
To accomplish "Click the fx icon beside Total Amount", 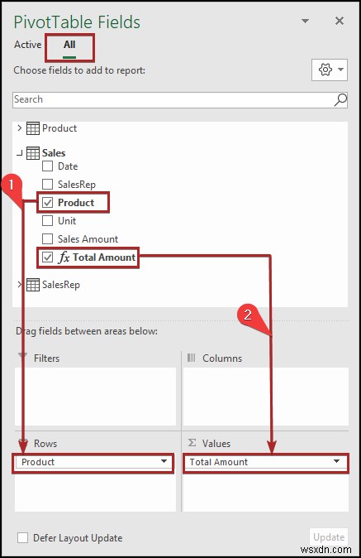I will click(64, 257).
